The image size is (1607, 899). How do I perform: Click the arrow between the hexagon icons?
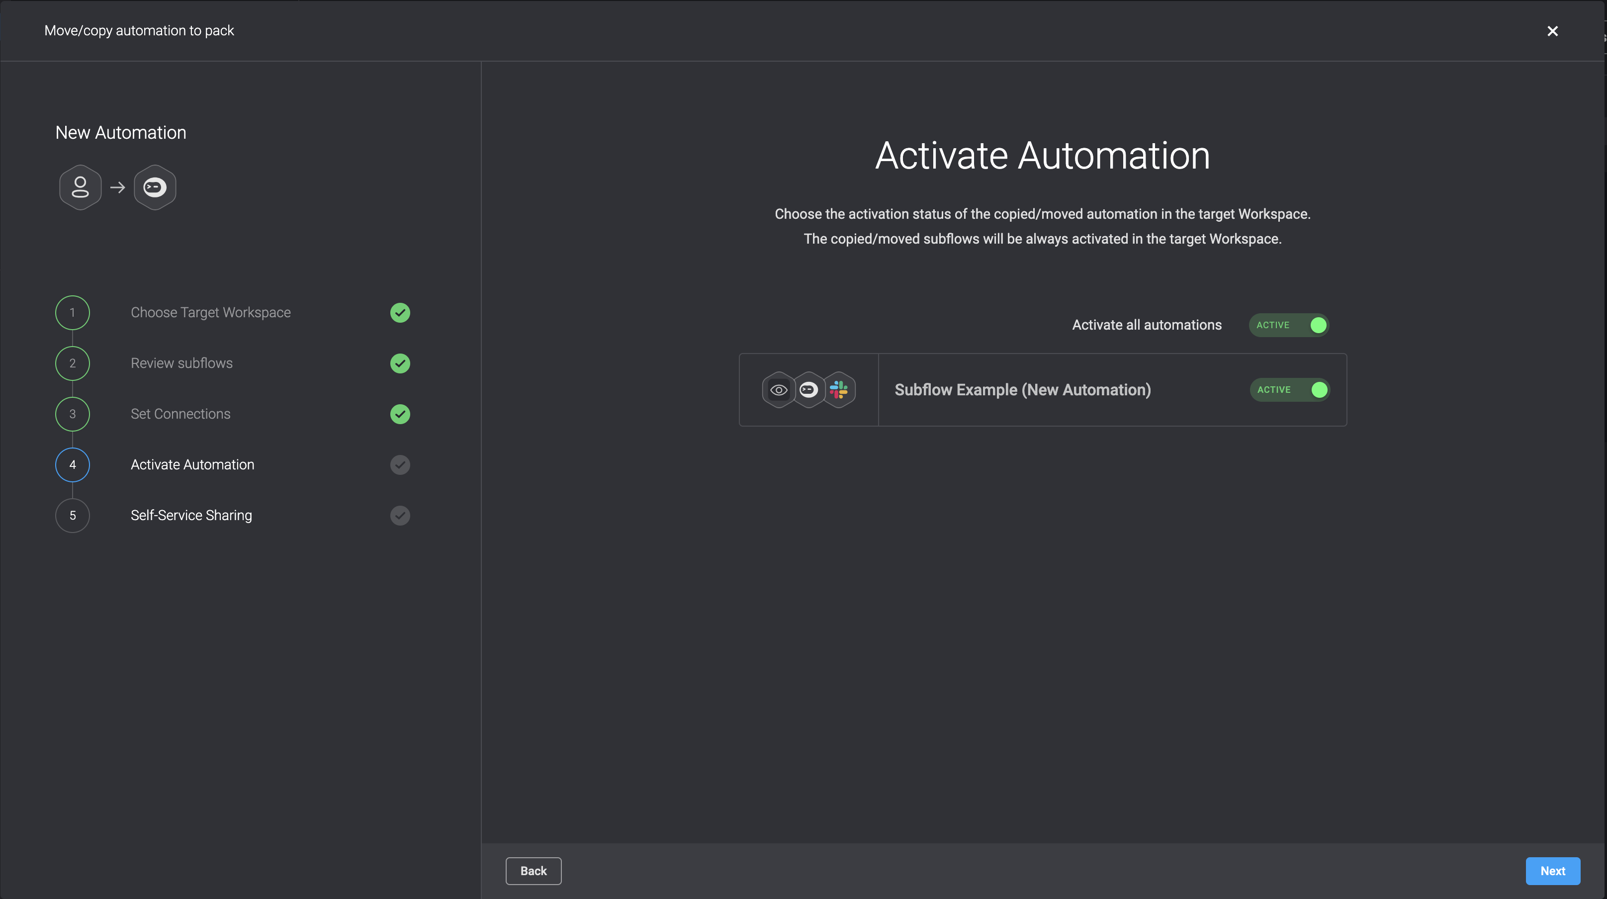point(117,187)
